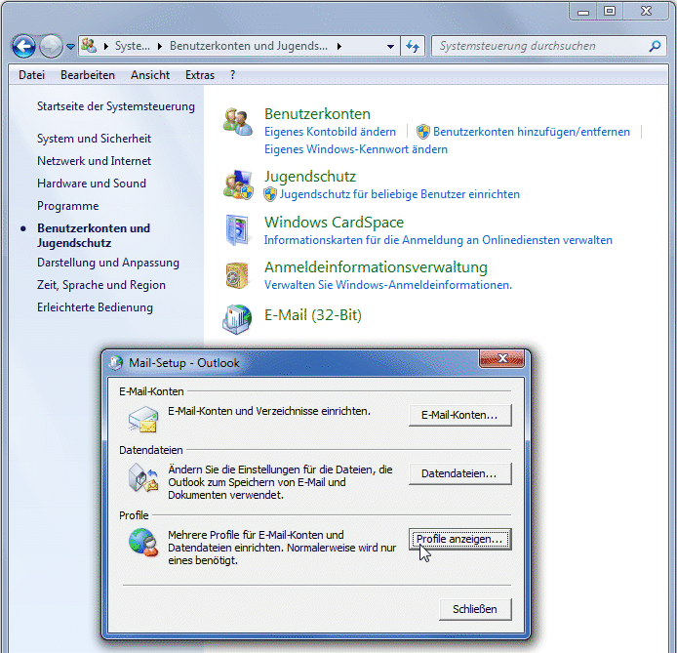This screenshot has width=677, height=653.
Task: Click Eigenes Kontobild ändern
Action: tap(330, 132)
